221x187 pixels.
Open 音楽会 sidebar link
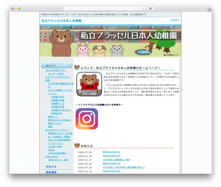[x=51, y=150]
